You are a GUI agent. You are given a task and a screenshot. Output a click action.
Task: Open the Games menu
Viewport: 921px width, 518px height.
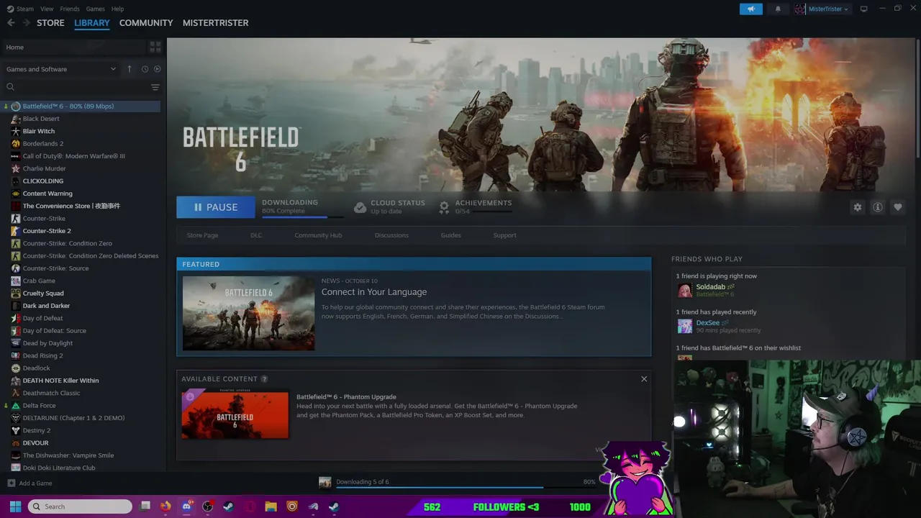[x=96, y=9]
